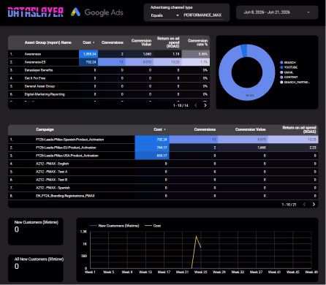Viewport: 326px width, 285px height.
Task: Select the GMAIL legend color dot
Action: click(281, 72)
